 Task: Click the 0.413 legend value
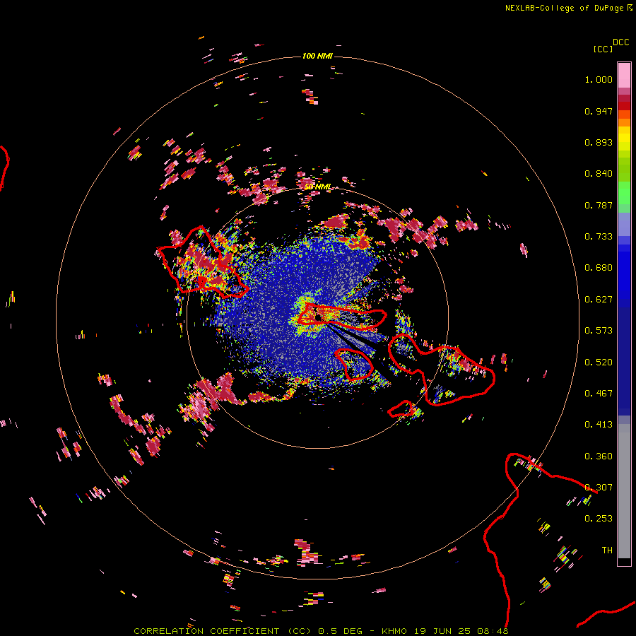pos(599,425)
